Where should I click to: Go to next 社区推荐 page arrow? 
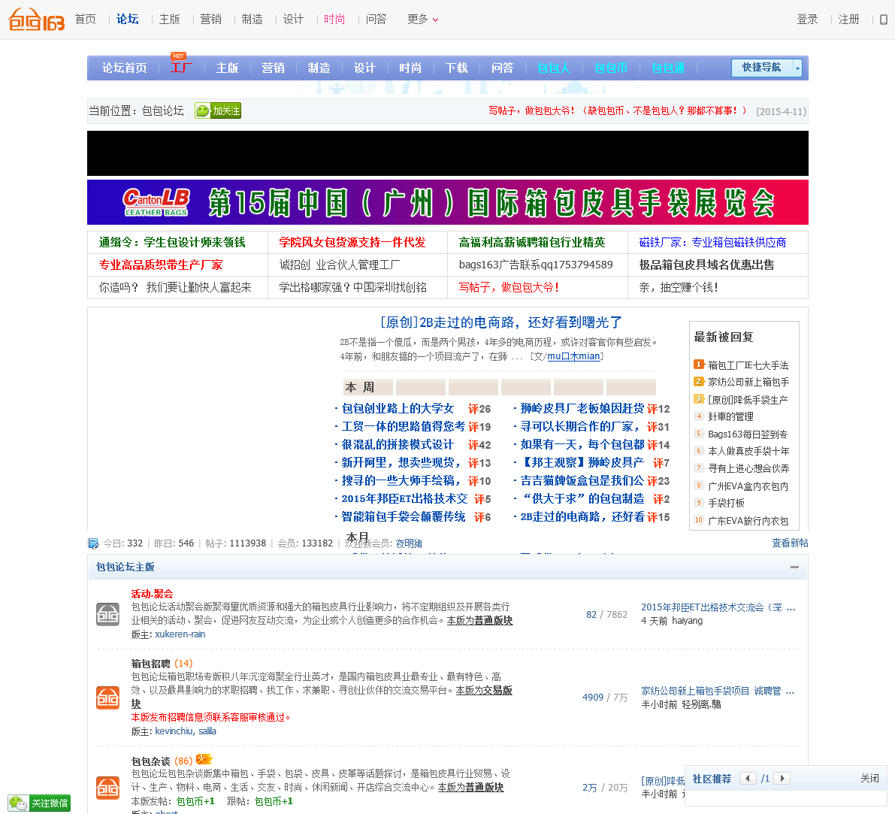point(782,778)
